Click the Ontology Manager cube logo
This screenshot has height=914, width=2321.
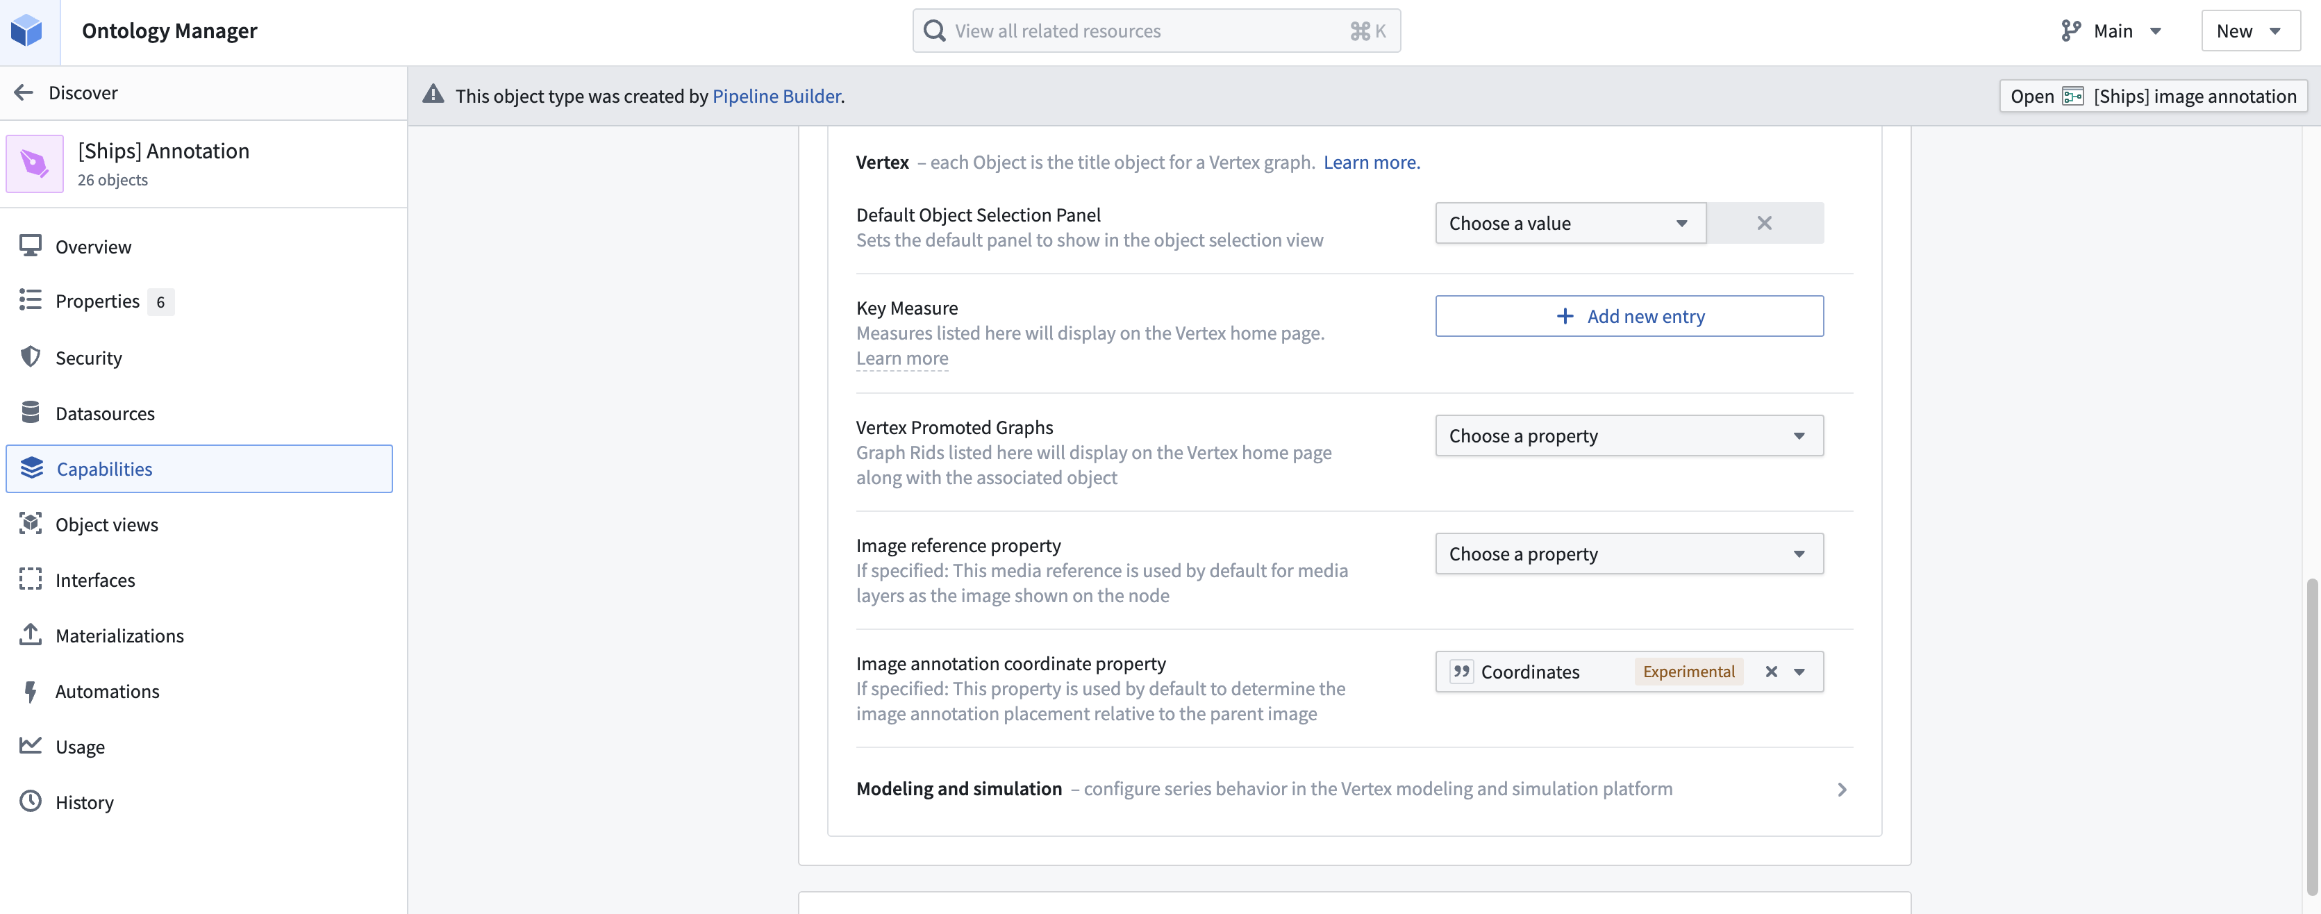28,30
